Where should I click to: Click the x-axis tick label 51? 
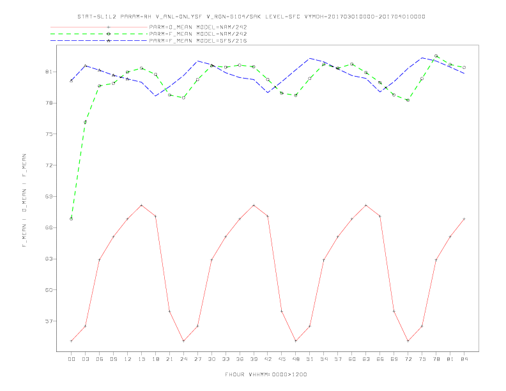[x=310, y=359]
